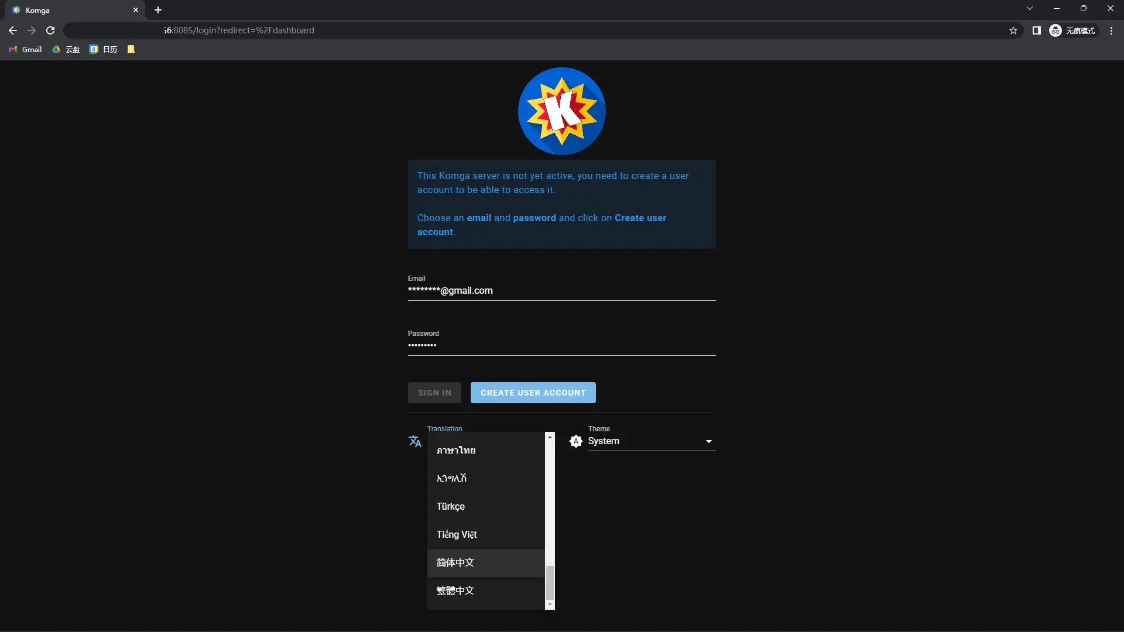The image size is (1124, 632).
Task: Select 繁體中文 in the translation list
Action: pyautogui.click(x=486, y=590)
